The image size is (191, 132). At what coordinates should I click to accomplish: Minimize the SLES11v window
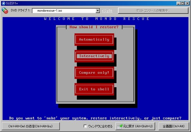pos(178,3)
